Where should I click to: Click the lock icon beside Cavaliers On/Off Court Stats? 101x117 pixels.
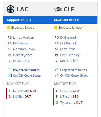point(57,75)
